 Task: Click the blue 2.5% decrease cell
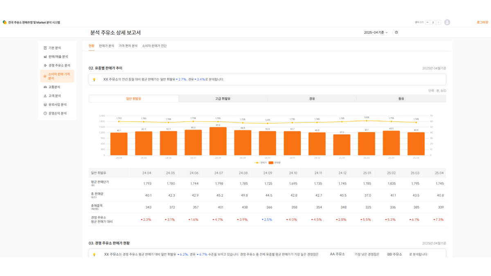tap(266, 220)
